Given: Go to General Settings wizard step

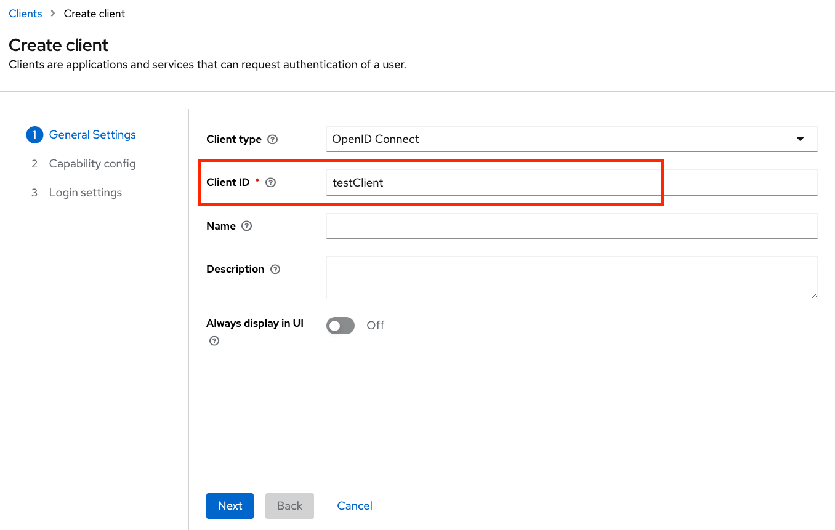Looking at the screenshot, I should click(x=92, y=135).
